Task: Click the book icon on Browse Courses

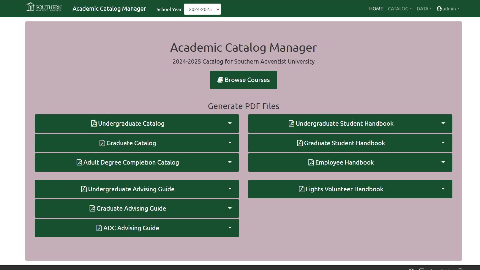Action: point(220,80)
